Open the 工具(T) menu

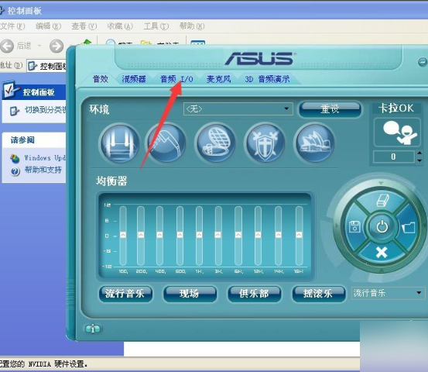point(156,26)
